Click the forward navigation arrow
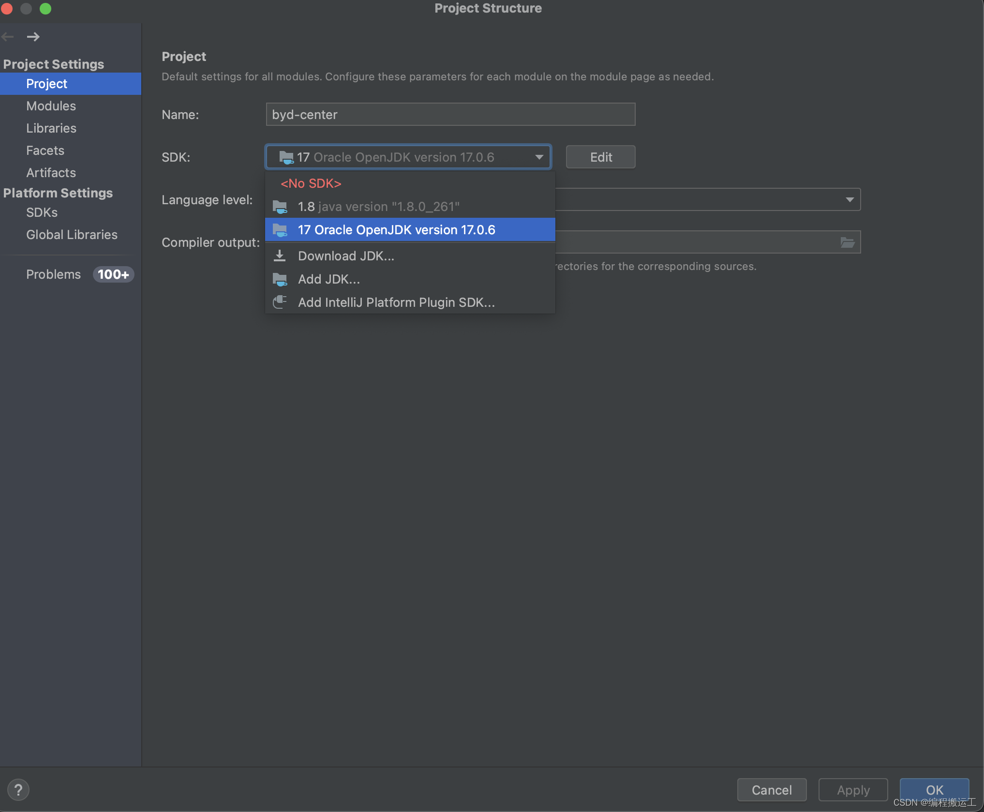984x812 pixels. coord(33,37)
